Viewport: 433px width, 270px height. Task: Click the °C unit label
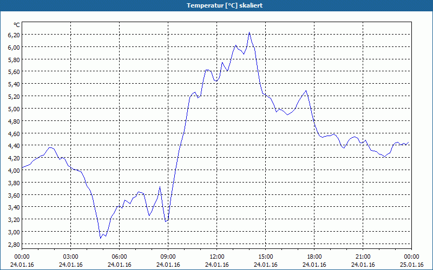(17, 25)
